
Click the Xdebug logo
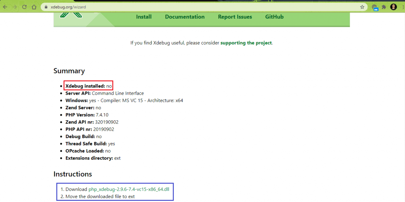[71, 15]
